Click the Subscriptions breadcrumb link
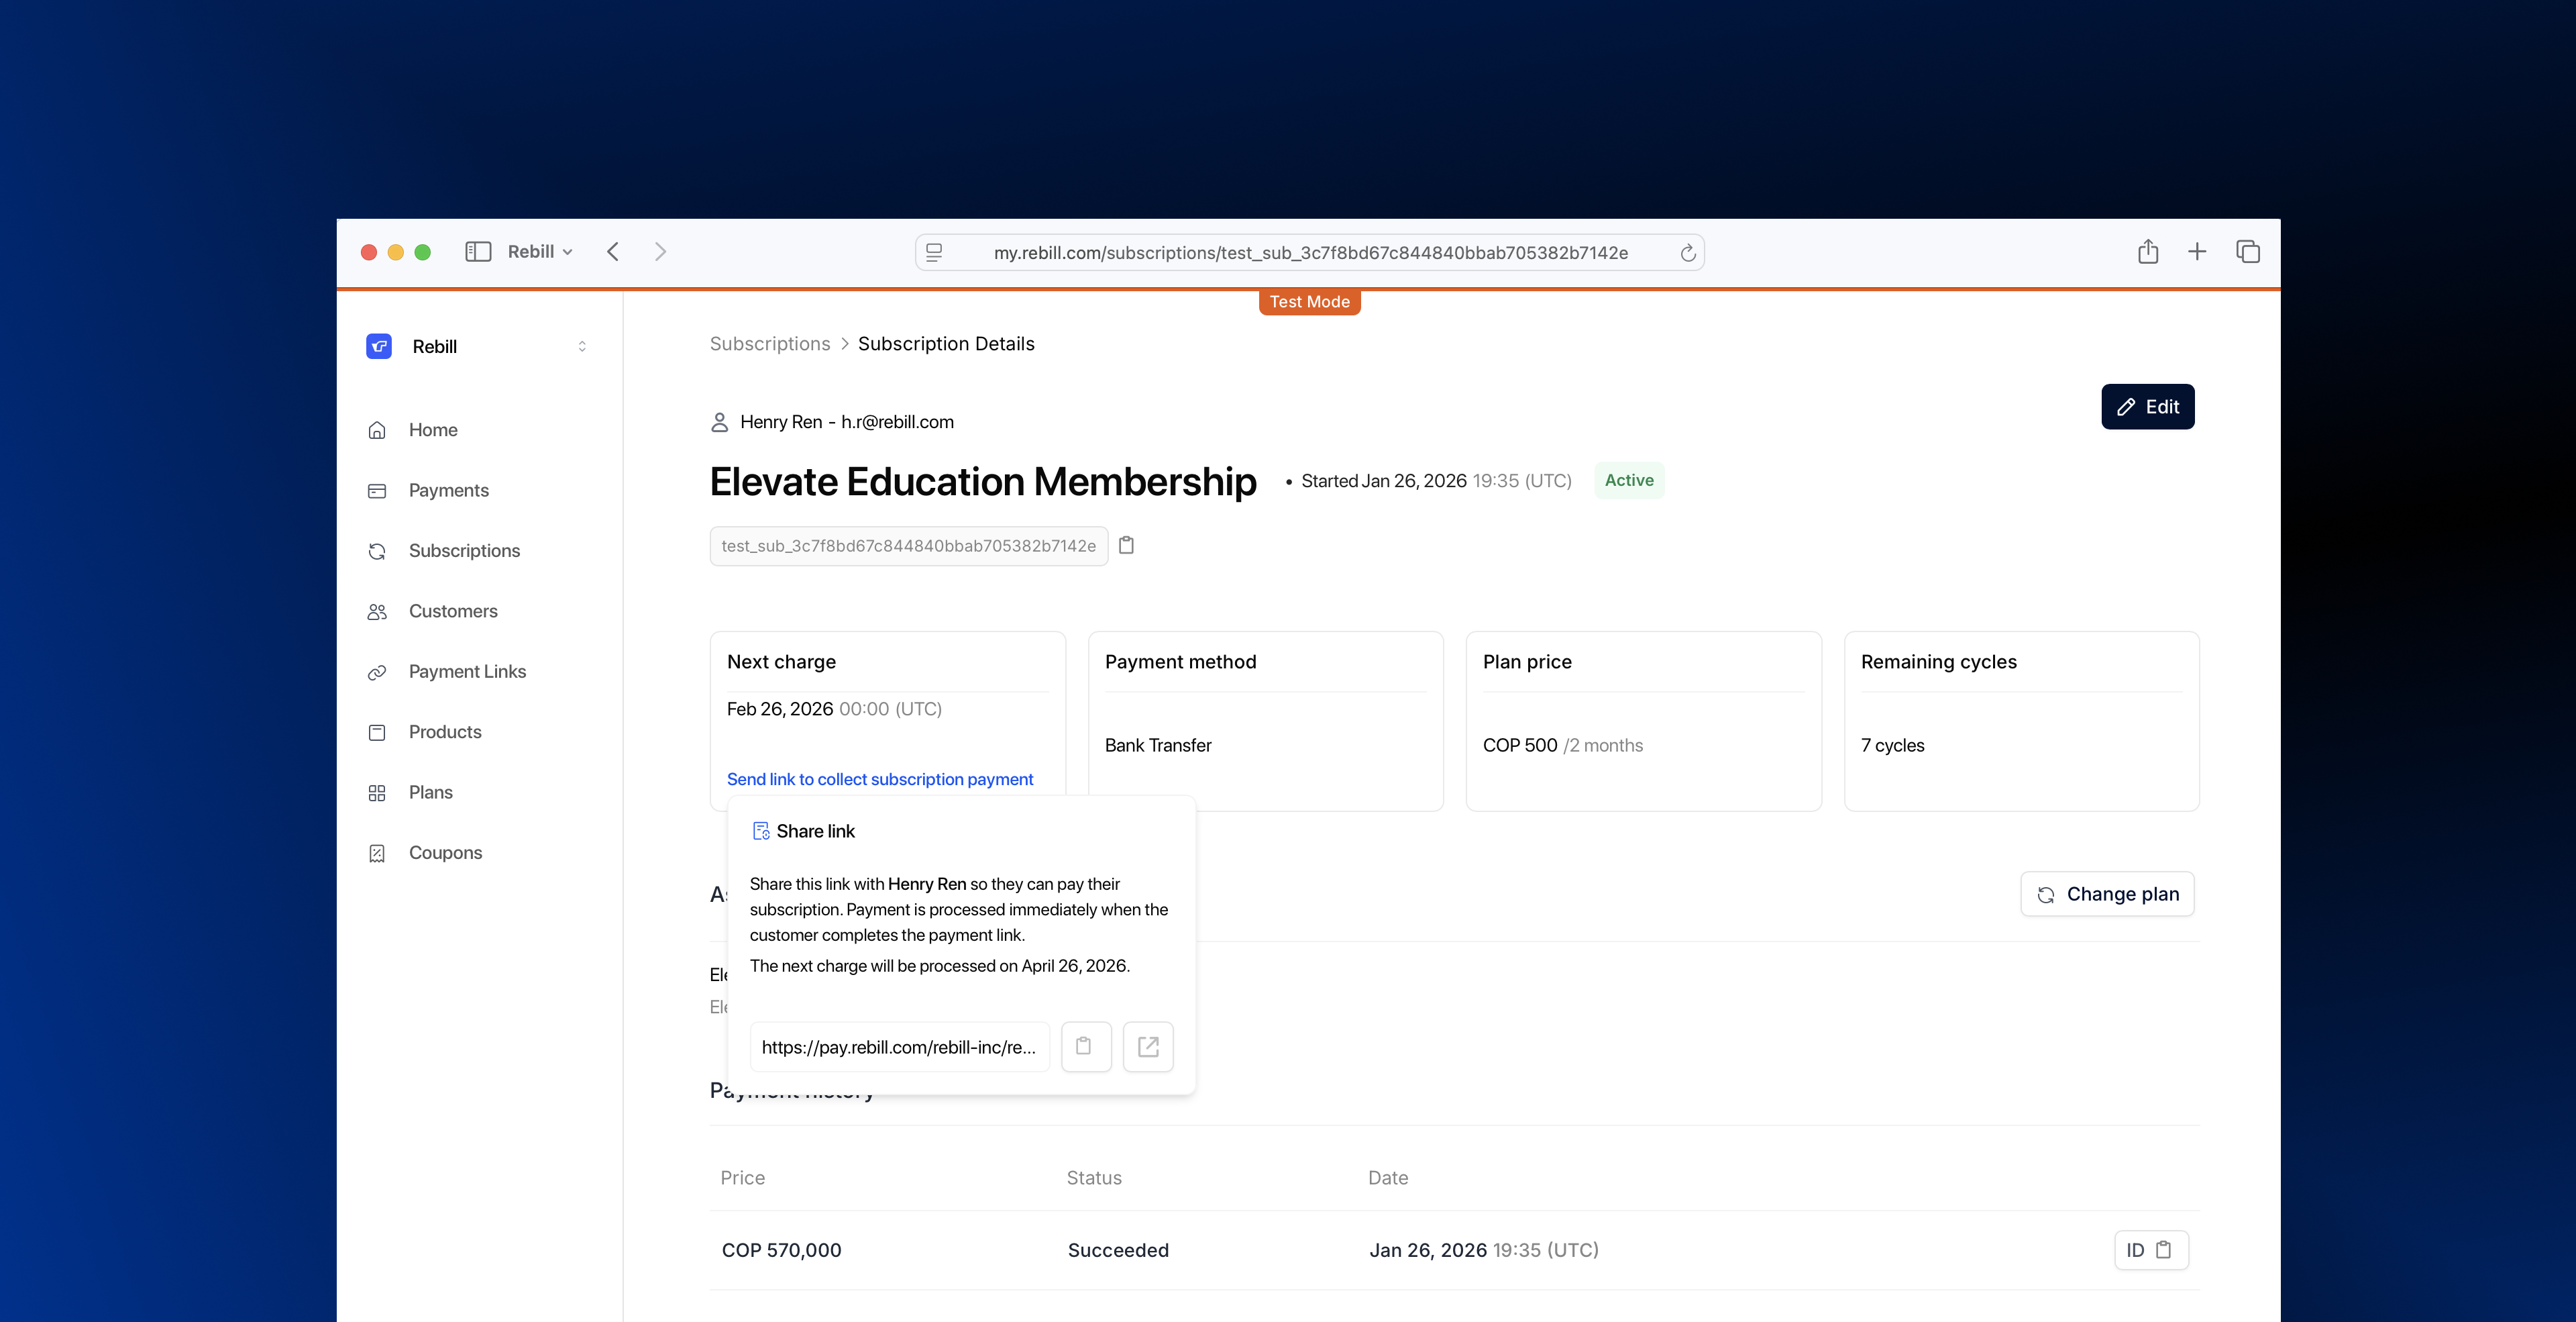This screenshot has width=2576, height=1322. tap(769, 344)
